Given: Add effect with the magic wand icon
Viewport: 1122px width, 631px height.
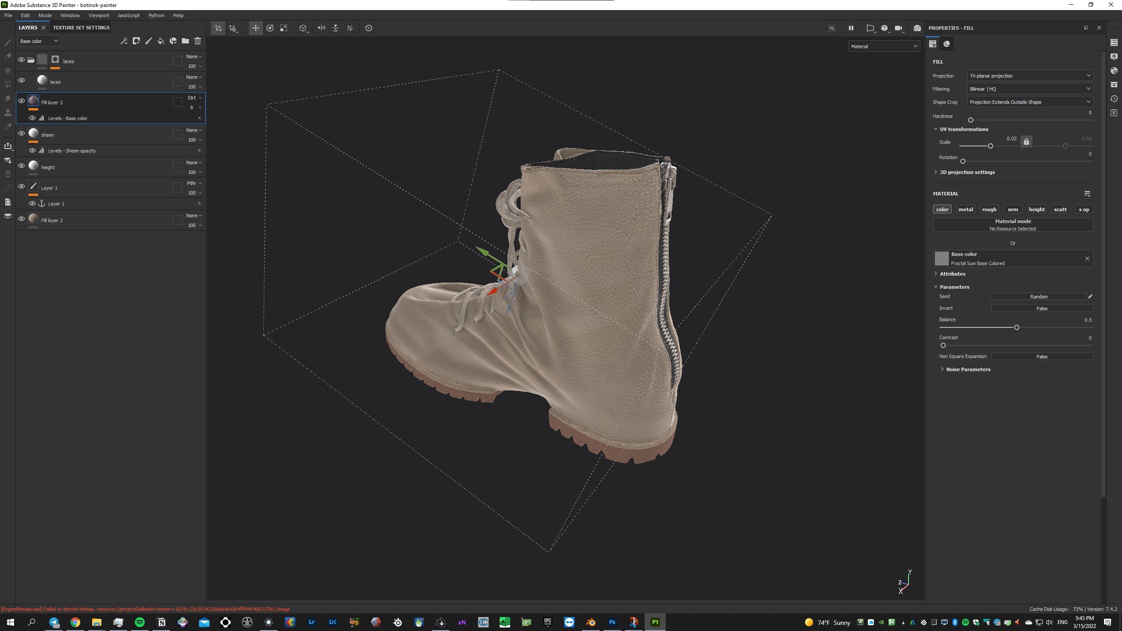Looking at the screenshot, I should pos(124,41).
